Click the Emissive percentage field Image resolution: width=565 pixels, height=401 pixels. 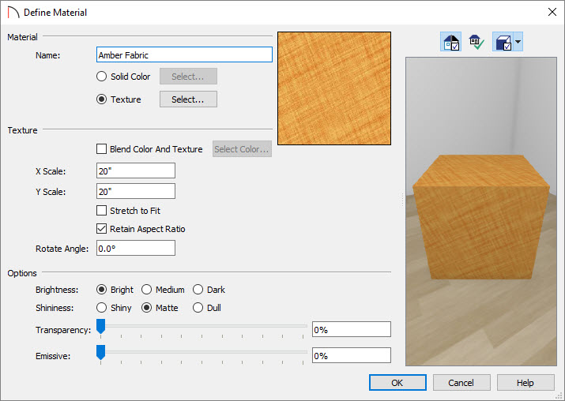352,355
